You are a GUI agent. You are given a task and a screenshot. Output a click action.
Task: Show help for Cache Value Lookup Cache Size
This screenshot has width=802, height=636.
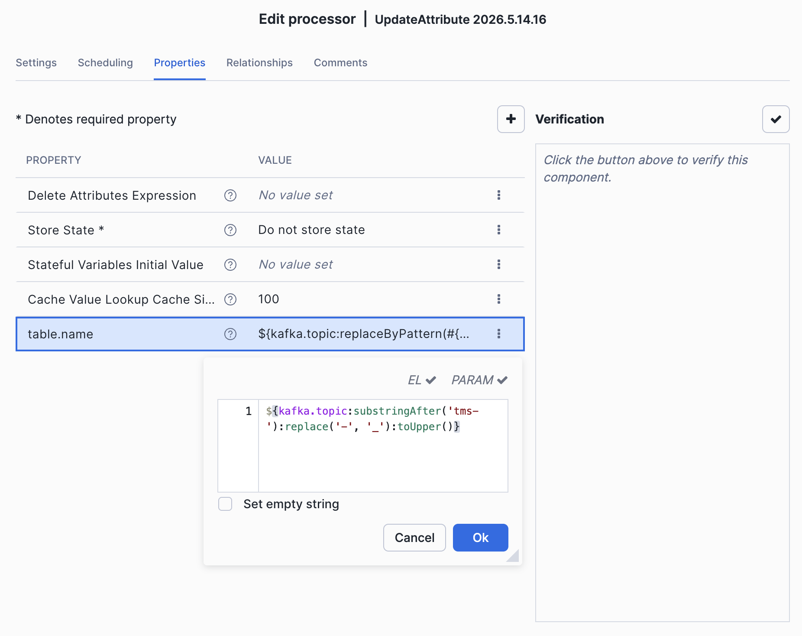[x=230, y=299]
